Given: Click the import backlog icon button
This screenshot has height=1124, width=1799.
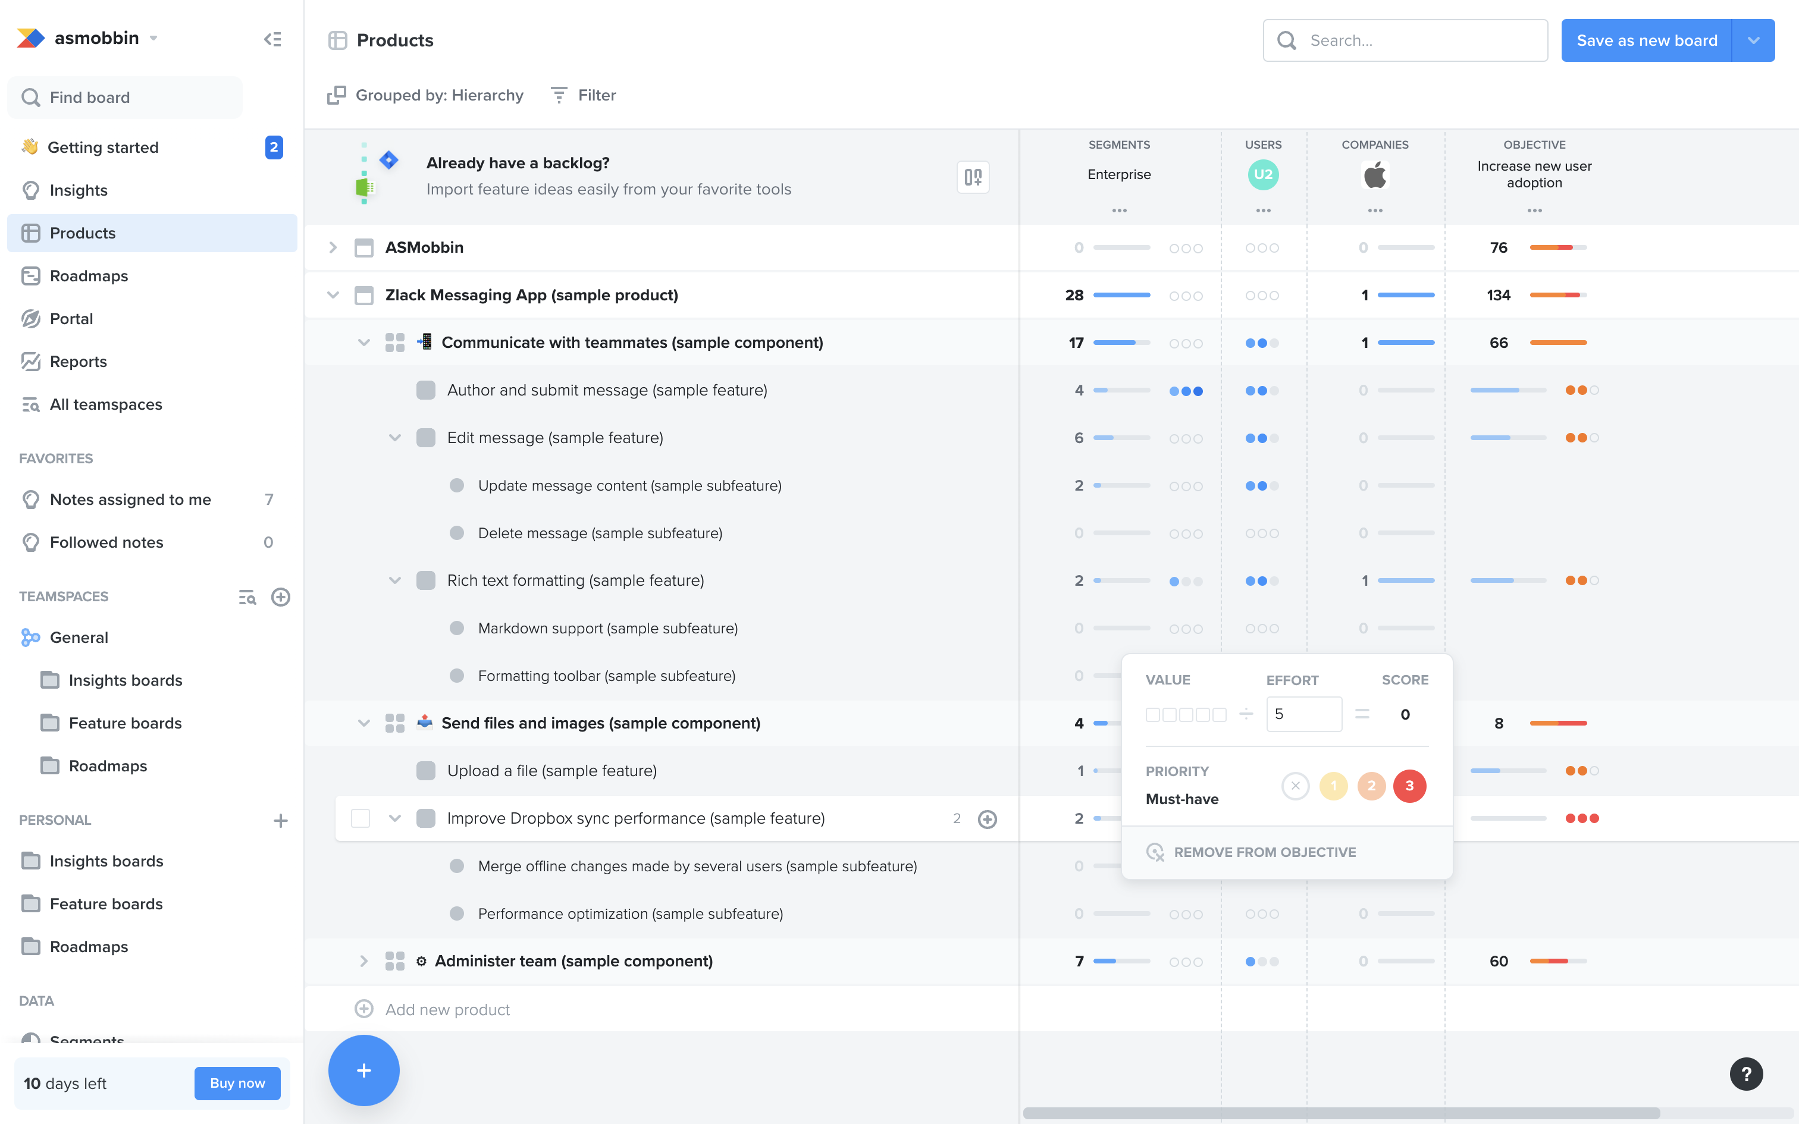Looking at the screenshot, I should tap(972, 177).
